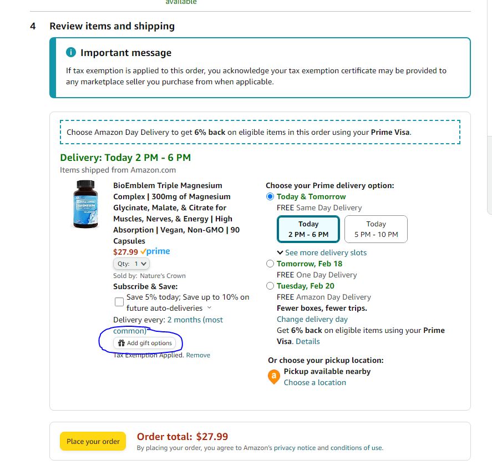The image size is (492, 465).
Task: Remove the applied tax exemption
Action: coord(199,355)
